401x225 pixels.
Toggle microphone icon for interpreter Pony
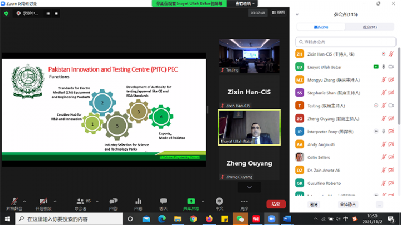pyautogui.click(x=384, y=131)
